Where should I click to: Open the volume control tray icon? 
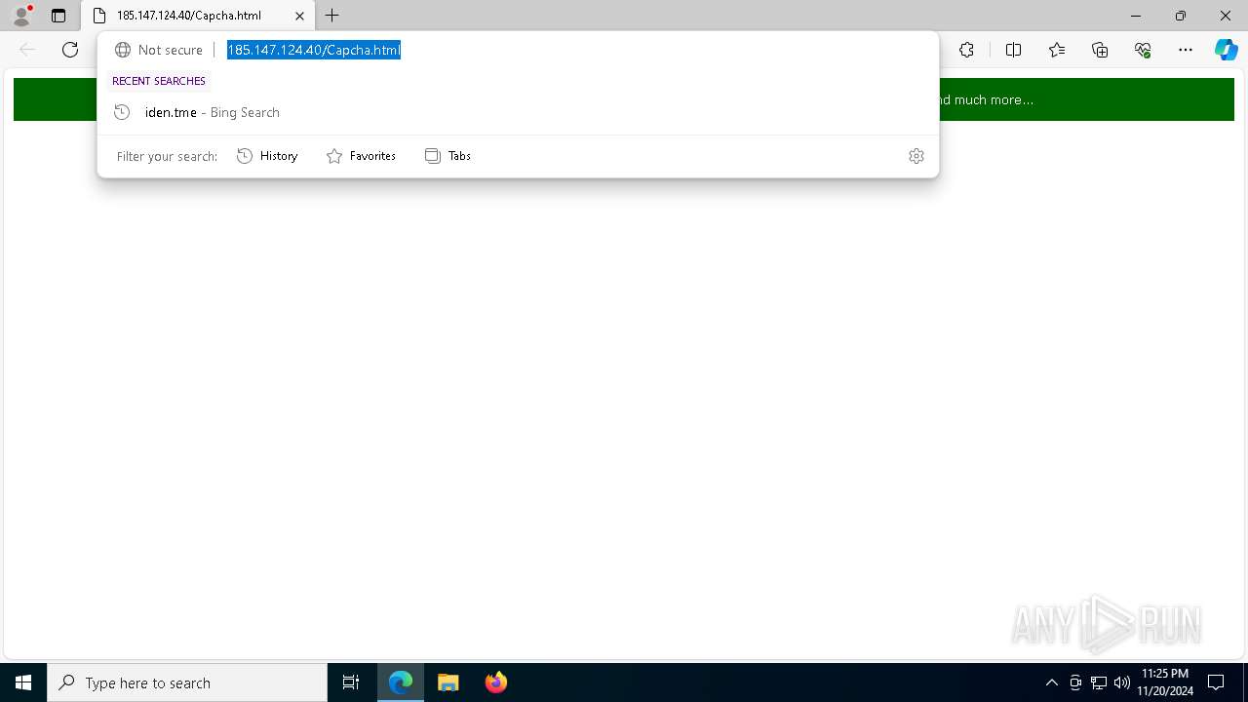(1122, 682)
